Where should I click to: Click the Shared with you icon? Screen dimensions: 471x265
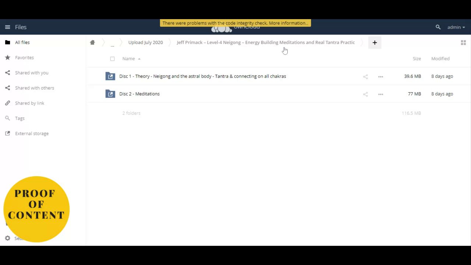coord(7,73)
